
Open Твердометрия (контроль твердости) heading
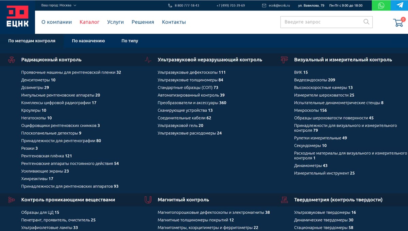[338, 200]
